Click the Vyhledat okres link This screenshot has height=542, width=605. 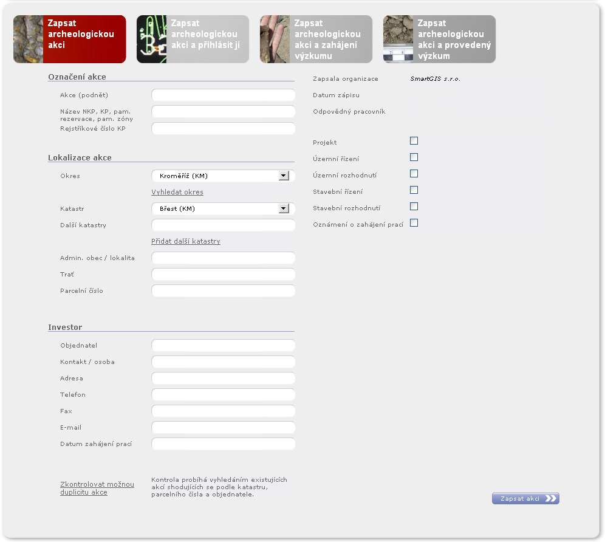point(177,192)
